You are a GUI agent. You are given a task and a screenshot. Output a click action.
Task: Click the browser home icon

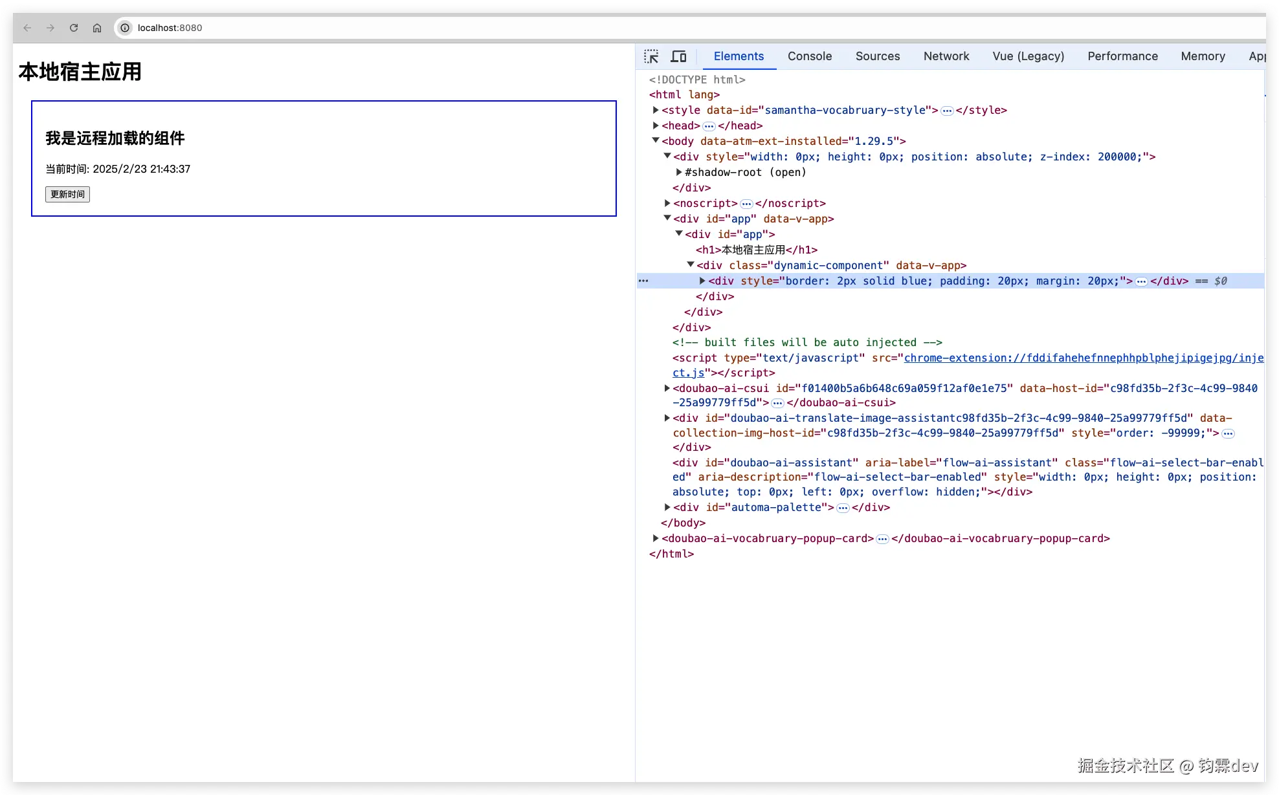pyautogui.click(x=97, y=28)
